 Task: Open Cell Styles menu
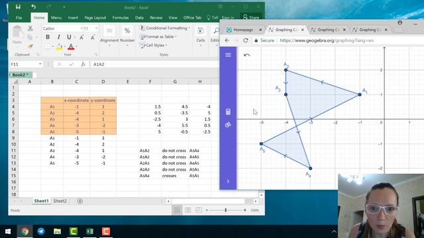[x=154, y=46]
